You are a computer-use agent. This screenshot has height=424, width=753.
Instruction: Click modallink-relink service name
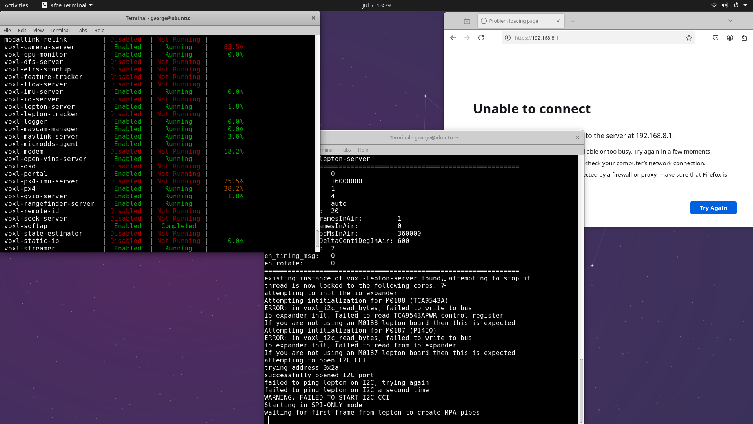coord(36,39)
